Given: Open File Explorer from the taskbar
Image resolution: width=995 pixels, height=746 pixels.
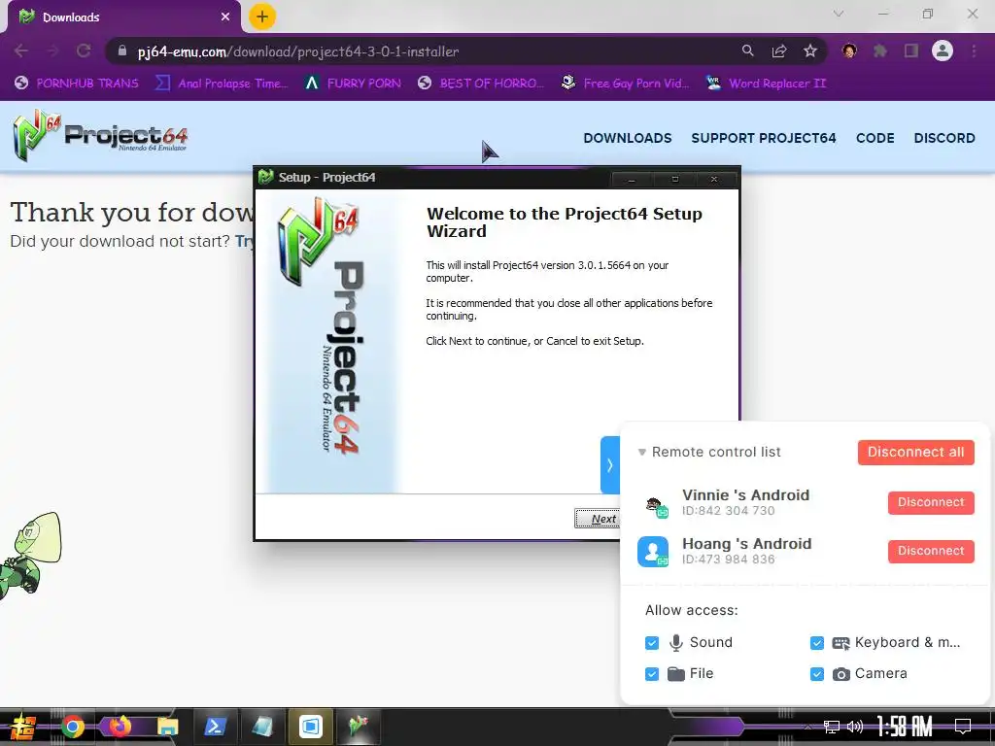Looking at the screenshot, I should click(167, 727).
